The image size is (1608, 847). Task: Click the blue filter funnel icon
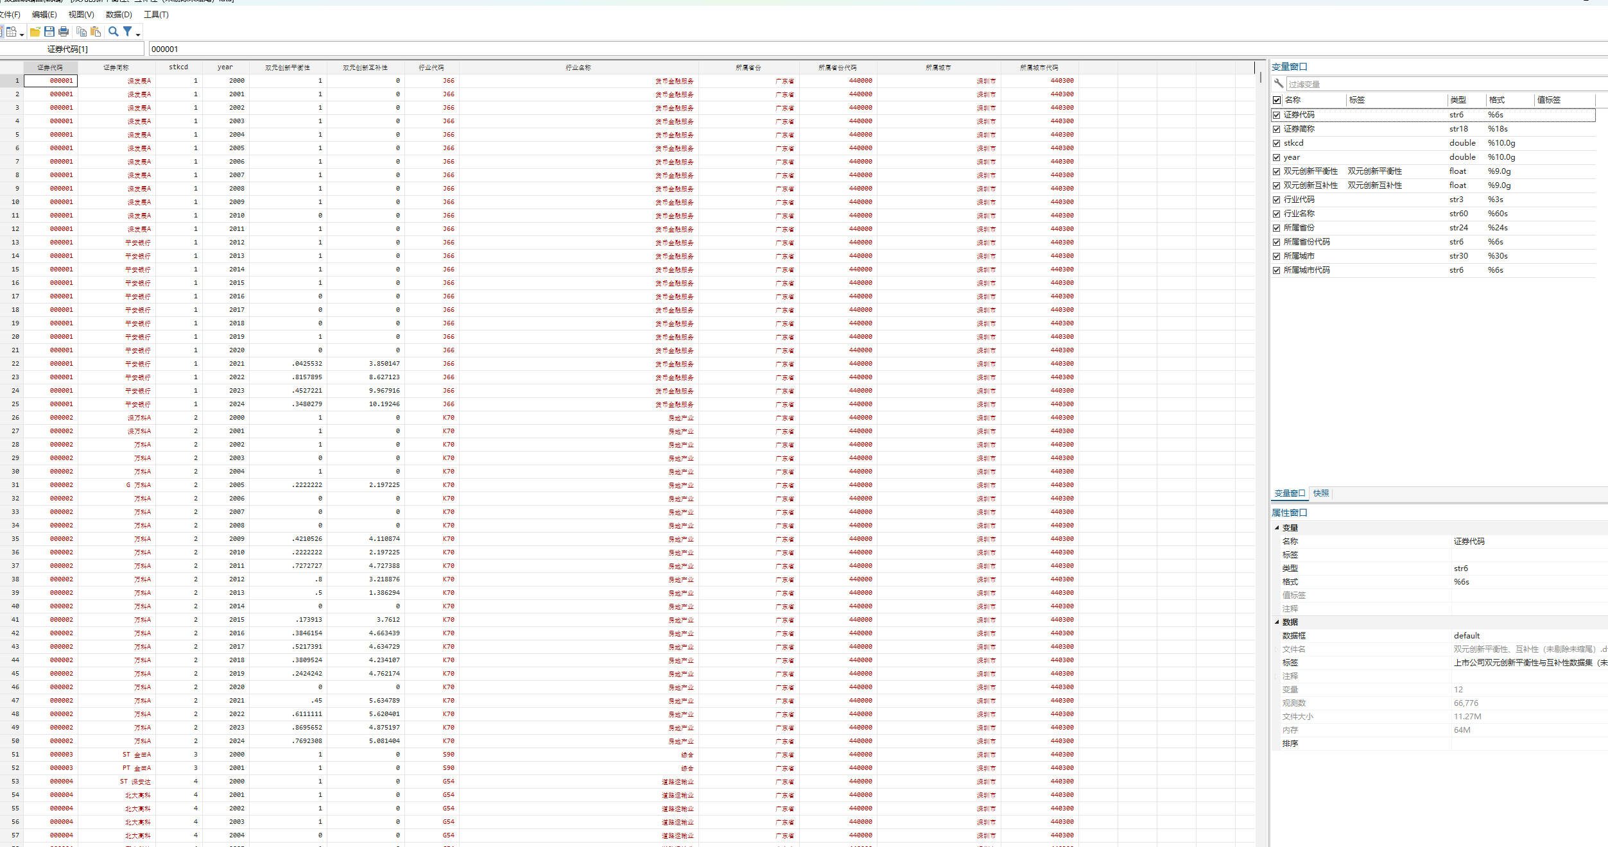tap(128, 31)
